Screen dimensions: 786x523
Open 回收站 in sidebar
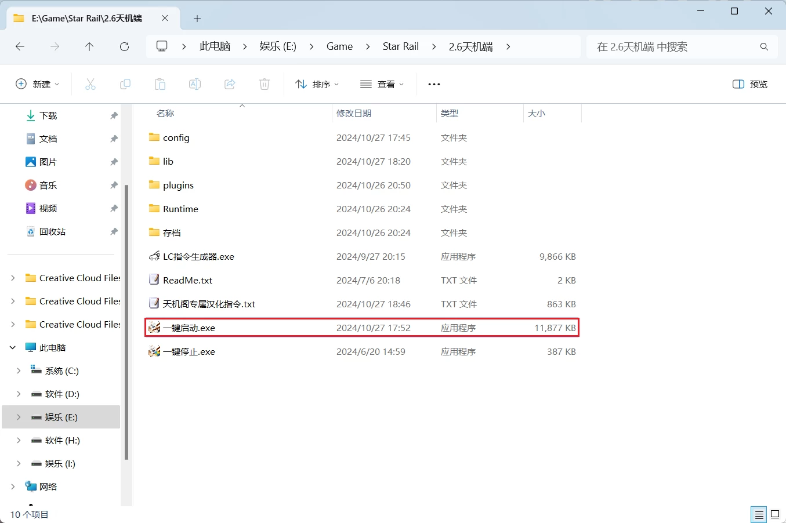52,231
